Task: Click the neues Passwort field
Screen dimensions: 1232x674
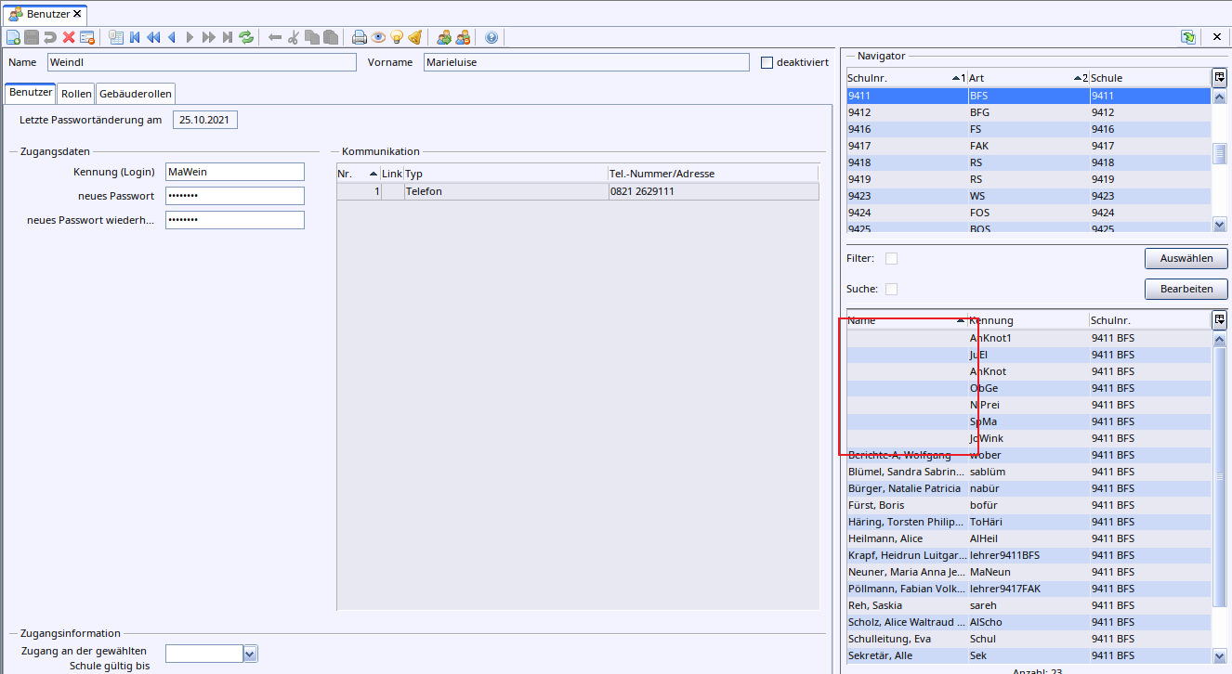Action: [235, 196]
